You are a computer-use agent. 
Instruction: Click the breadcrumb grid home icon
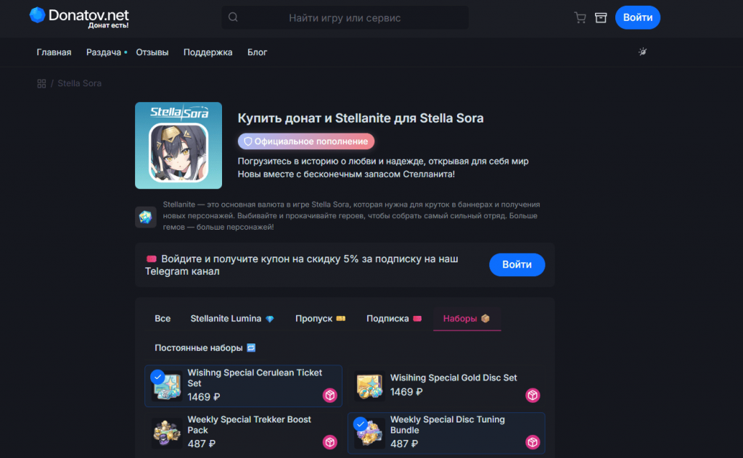pyautogui.click(x=41, y=83)
